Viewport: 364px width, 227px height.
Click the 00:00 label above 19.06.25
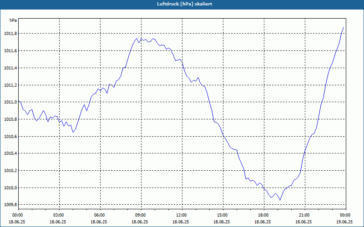tap(346, 215)
